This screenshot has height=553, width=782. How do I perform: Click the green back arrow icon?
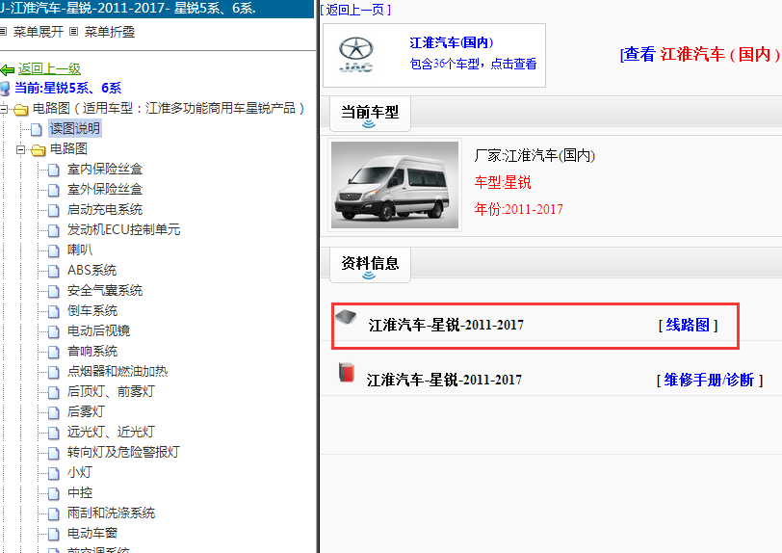(8, 69)
